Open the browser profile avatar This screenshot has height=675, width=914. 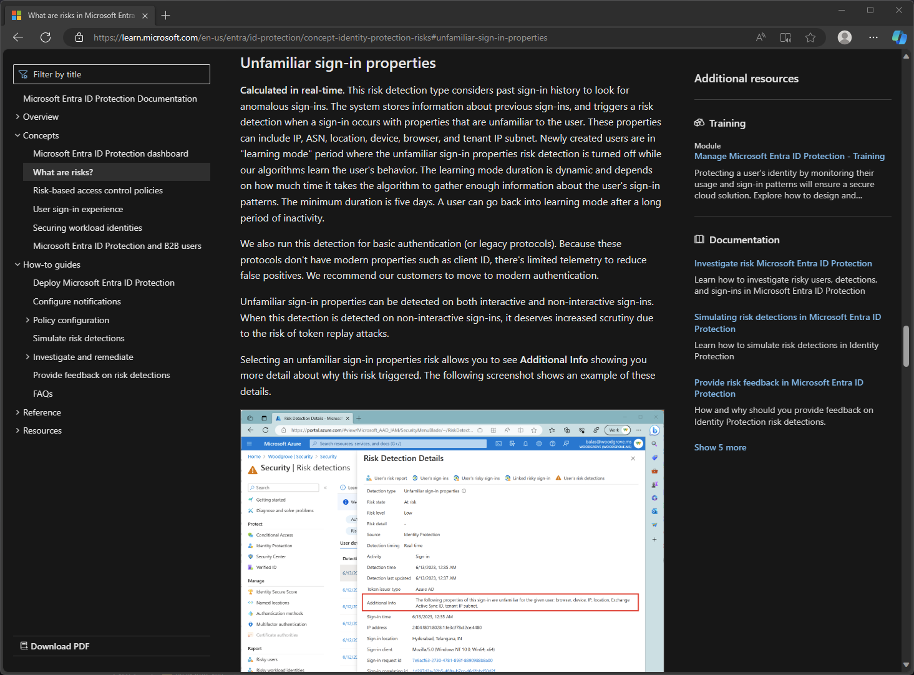844,37
